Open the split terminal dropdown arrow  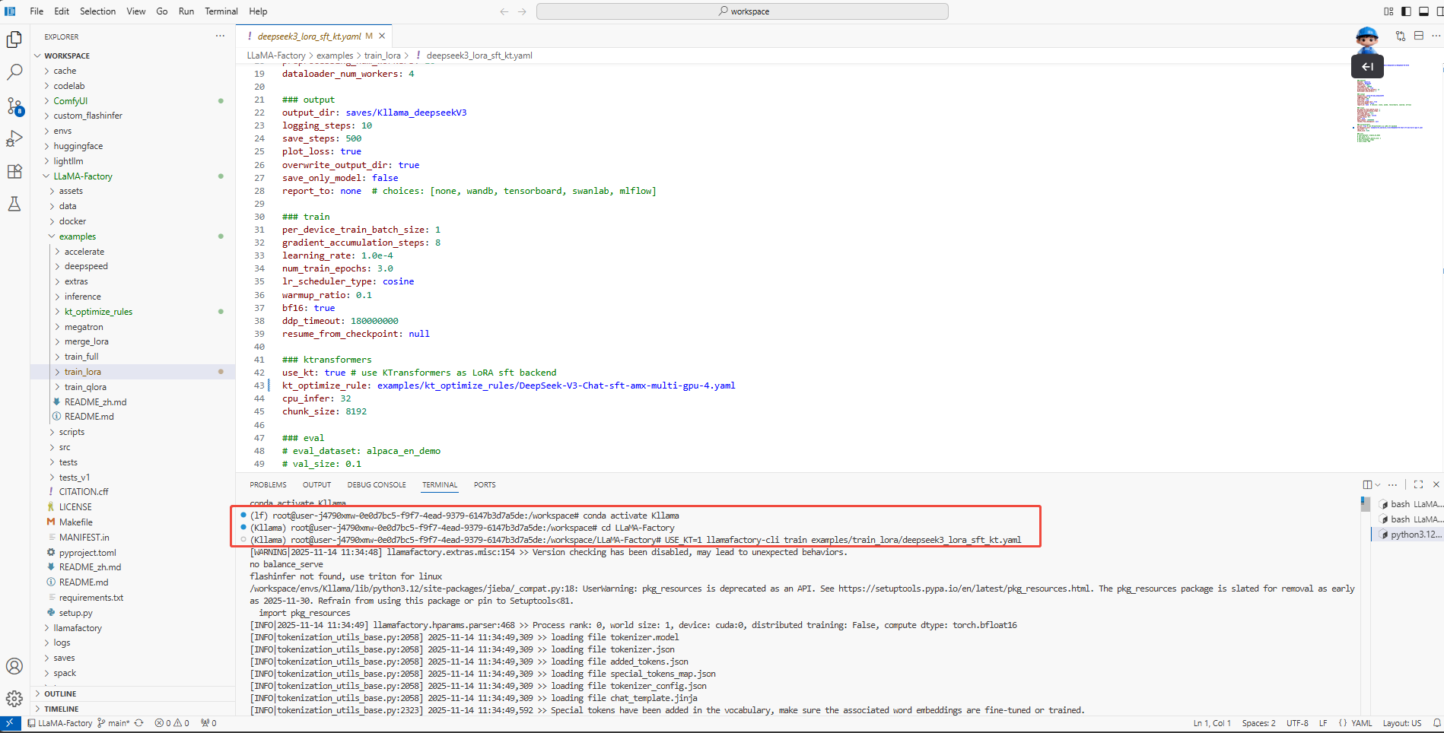1378,484
